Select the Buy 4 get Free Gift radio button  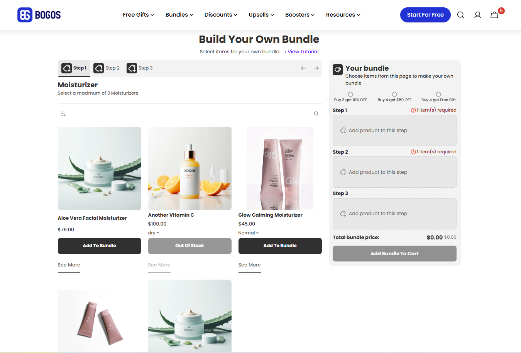[438, 94]
